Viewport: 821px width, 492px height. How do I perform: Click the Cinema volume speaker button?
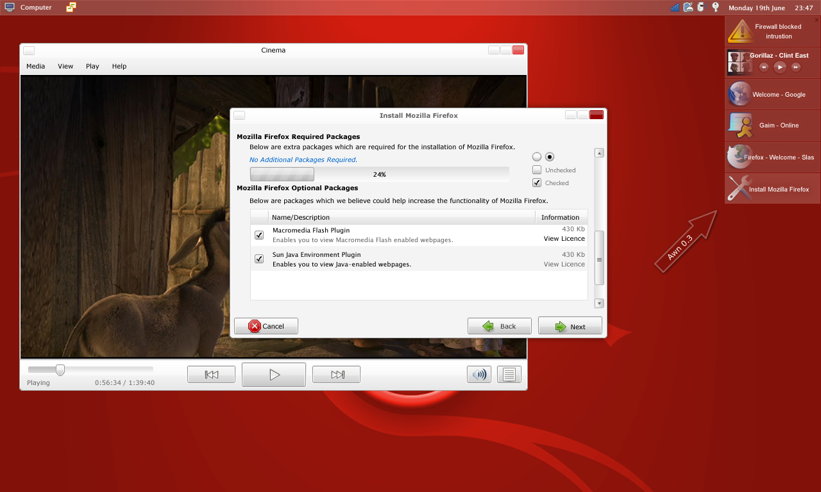coord(479,375)
